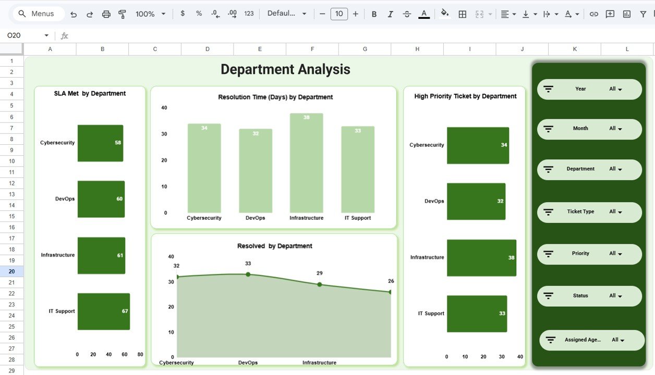Create a filter
The height and width of the screenshot is (375, 655).
tap(643, 14)
